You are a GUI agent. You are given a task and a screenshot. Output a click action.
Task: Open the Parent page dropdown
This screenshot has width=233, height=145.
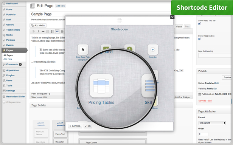click(212, 123)
